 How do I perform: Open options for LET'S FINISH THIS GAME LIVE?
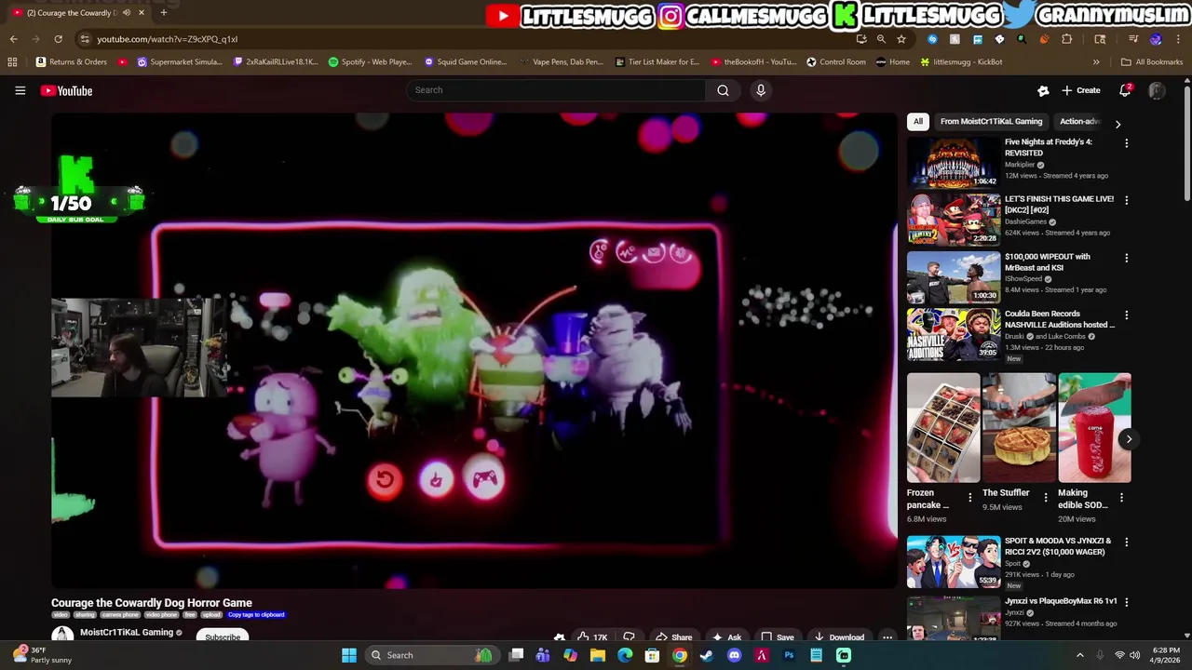coord(1126,200)
